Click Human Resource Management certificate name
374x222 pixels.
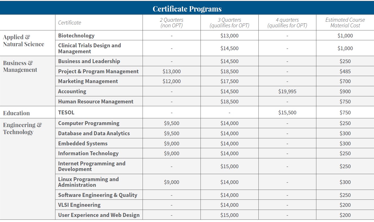(96, 101)
